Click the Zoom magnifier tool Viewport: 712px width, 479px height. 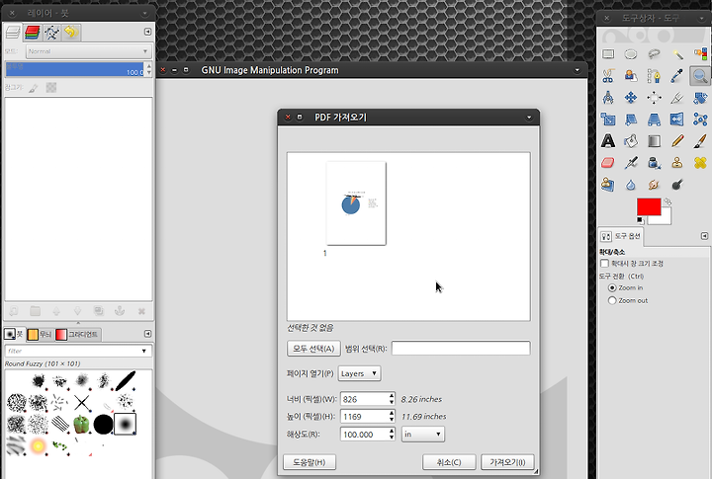700,76
